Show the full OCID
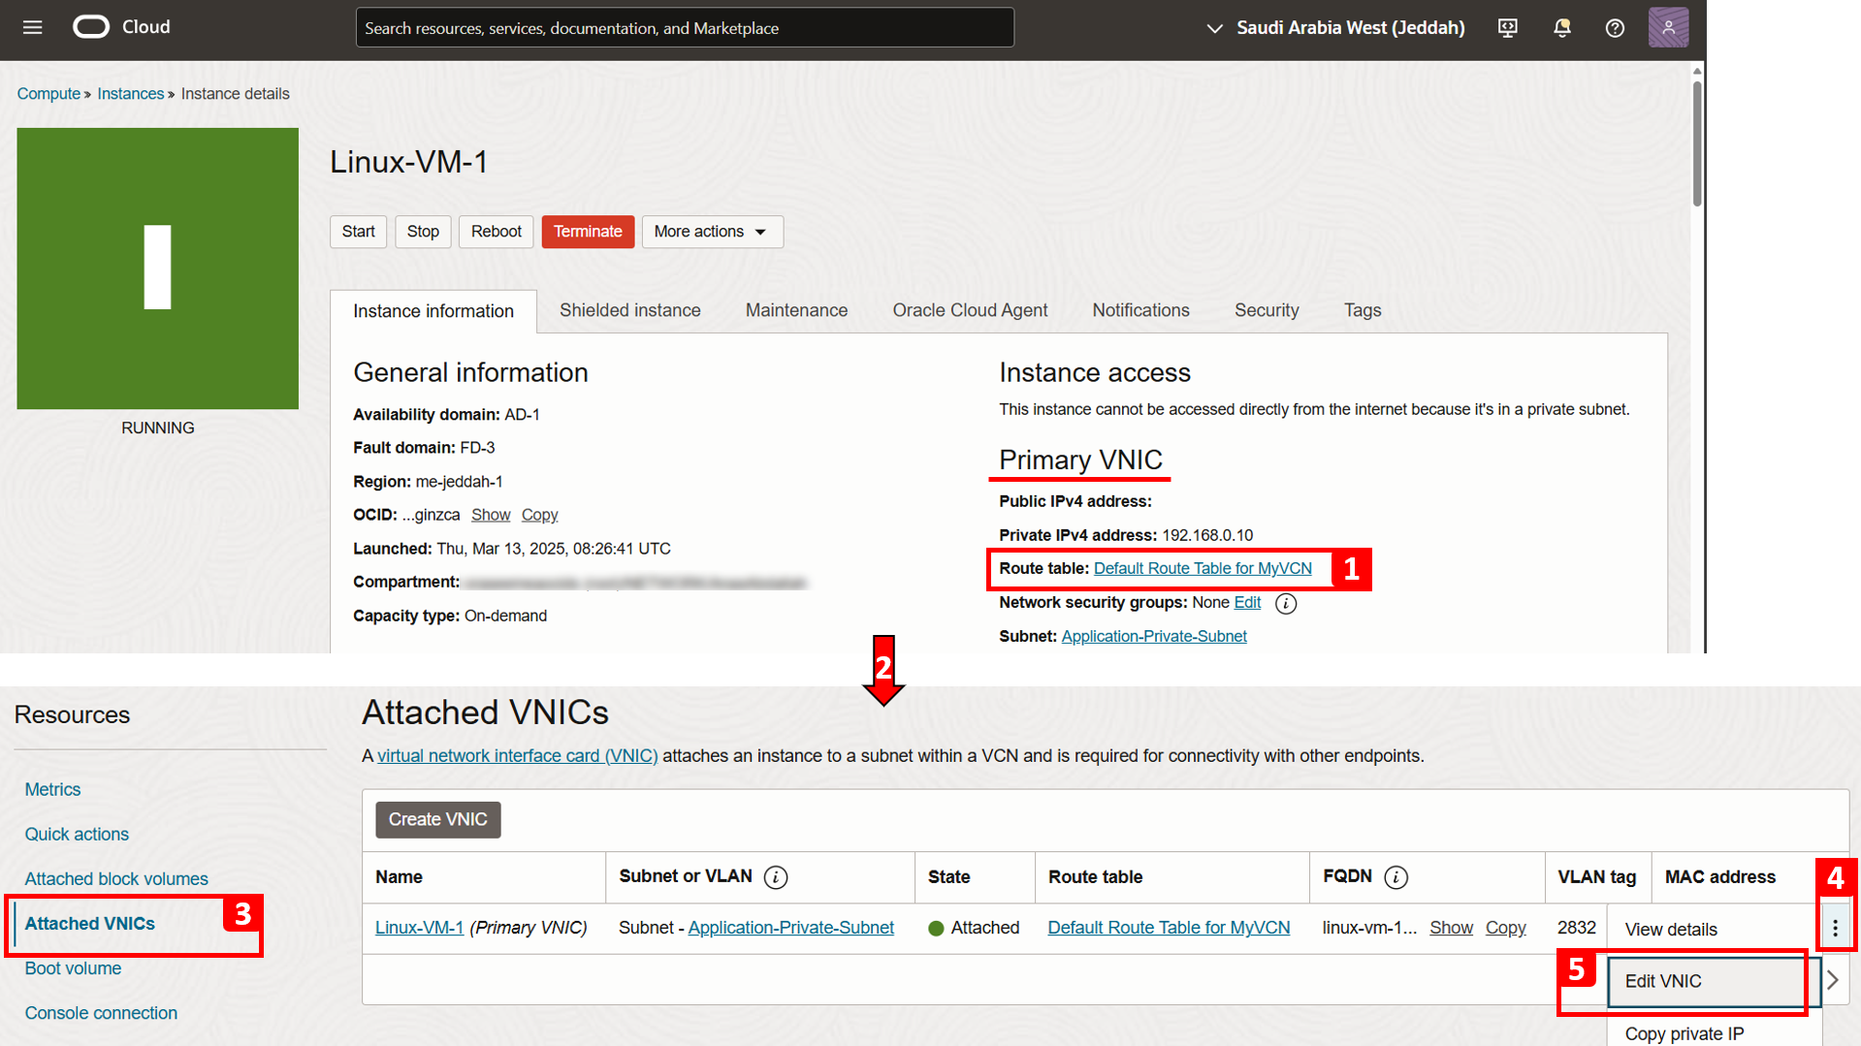 491,515
